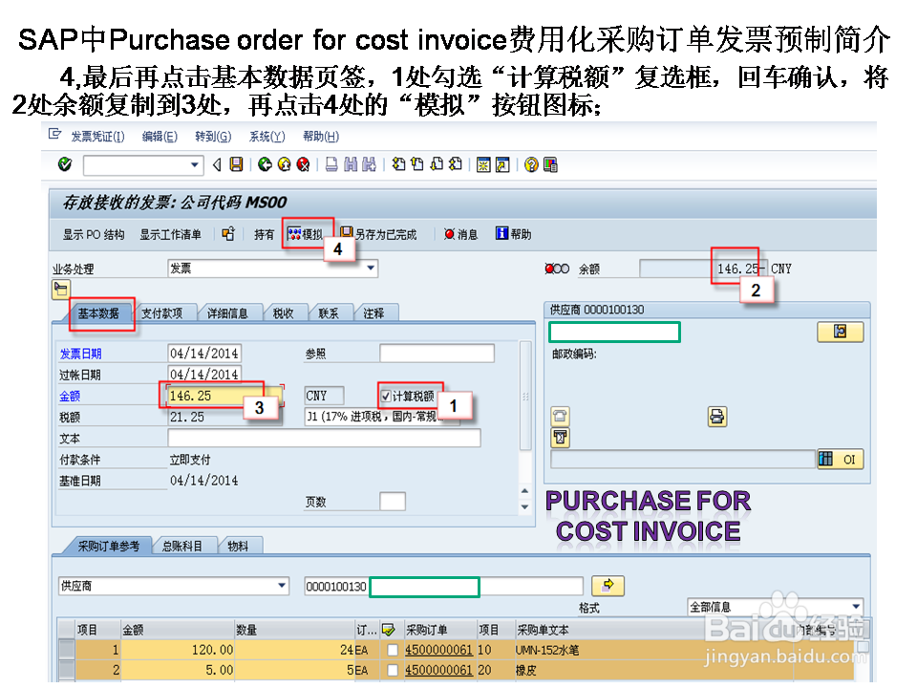The width and height of the screenshot is (917, 688).
Task: Click the 帮助 (Help) icon on application toolbar
Action: 501,234
